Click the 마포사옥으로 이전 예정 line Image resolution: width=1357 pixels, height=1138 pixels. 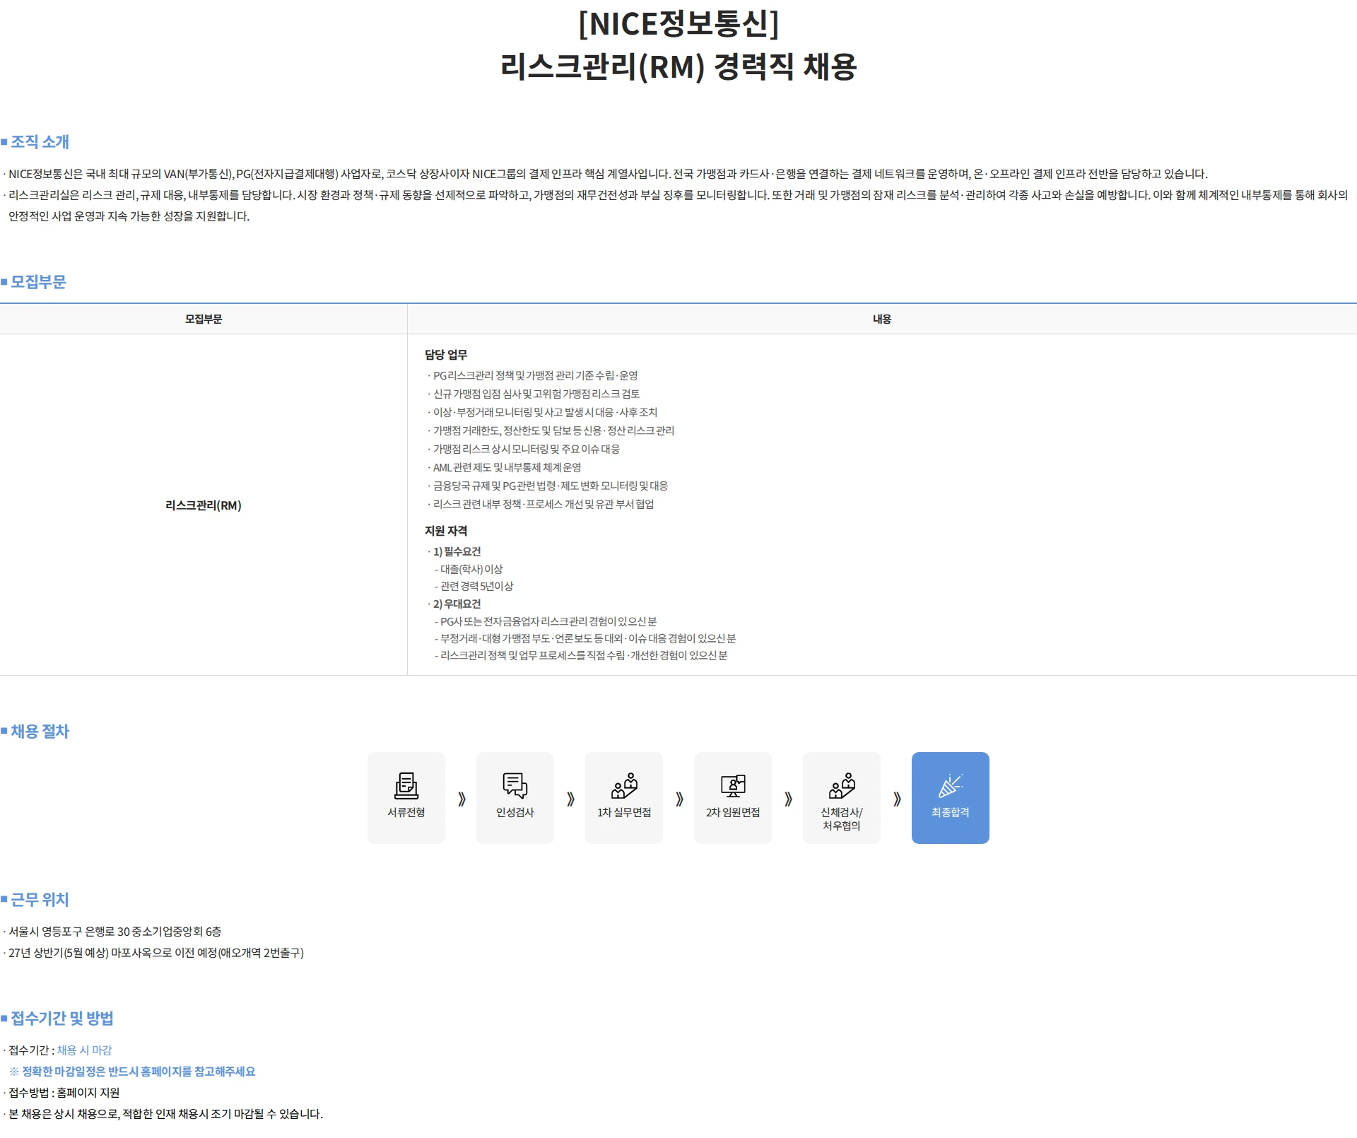pos(155,953)
